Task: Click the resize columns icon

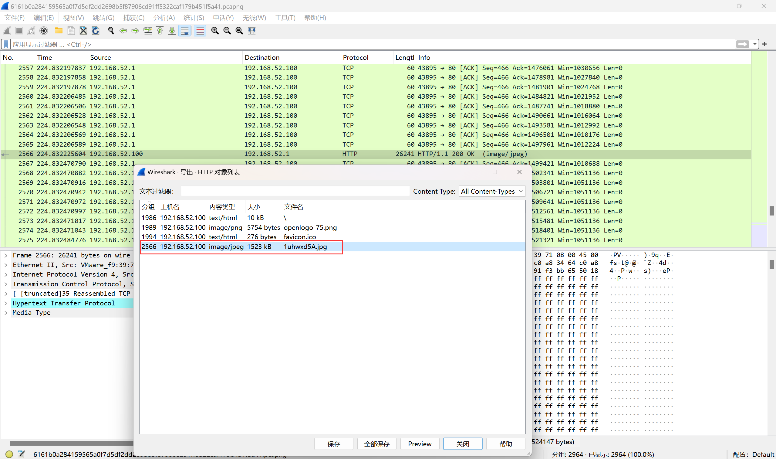Action: tap(252, 31)
